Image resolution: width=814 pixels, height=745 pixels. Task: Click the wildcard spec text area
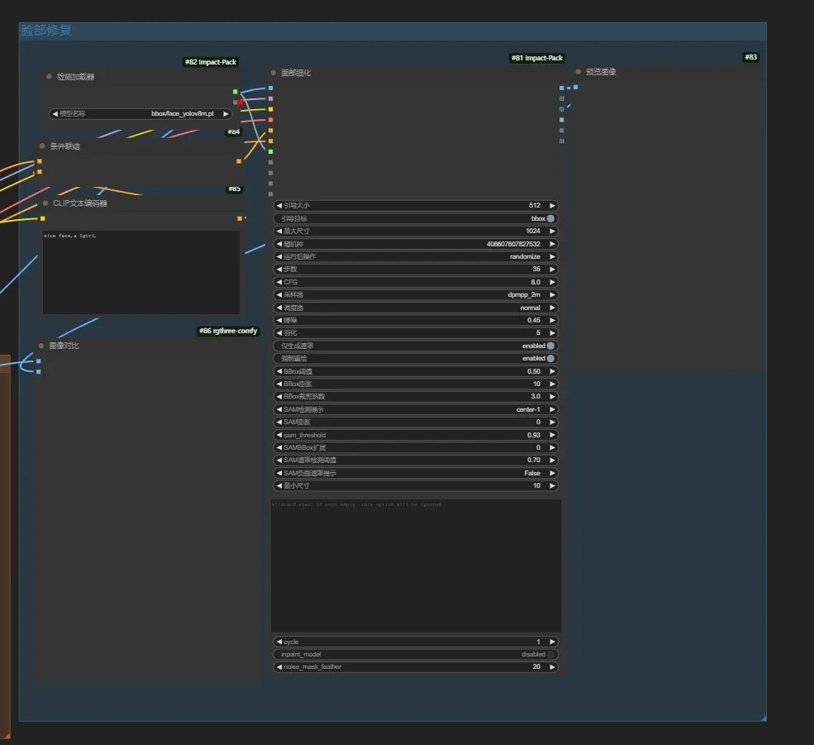[415, 566]
